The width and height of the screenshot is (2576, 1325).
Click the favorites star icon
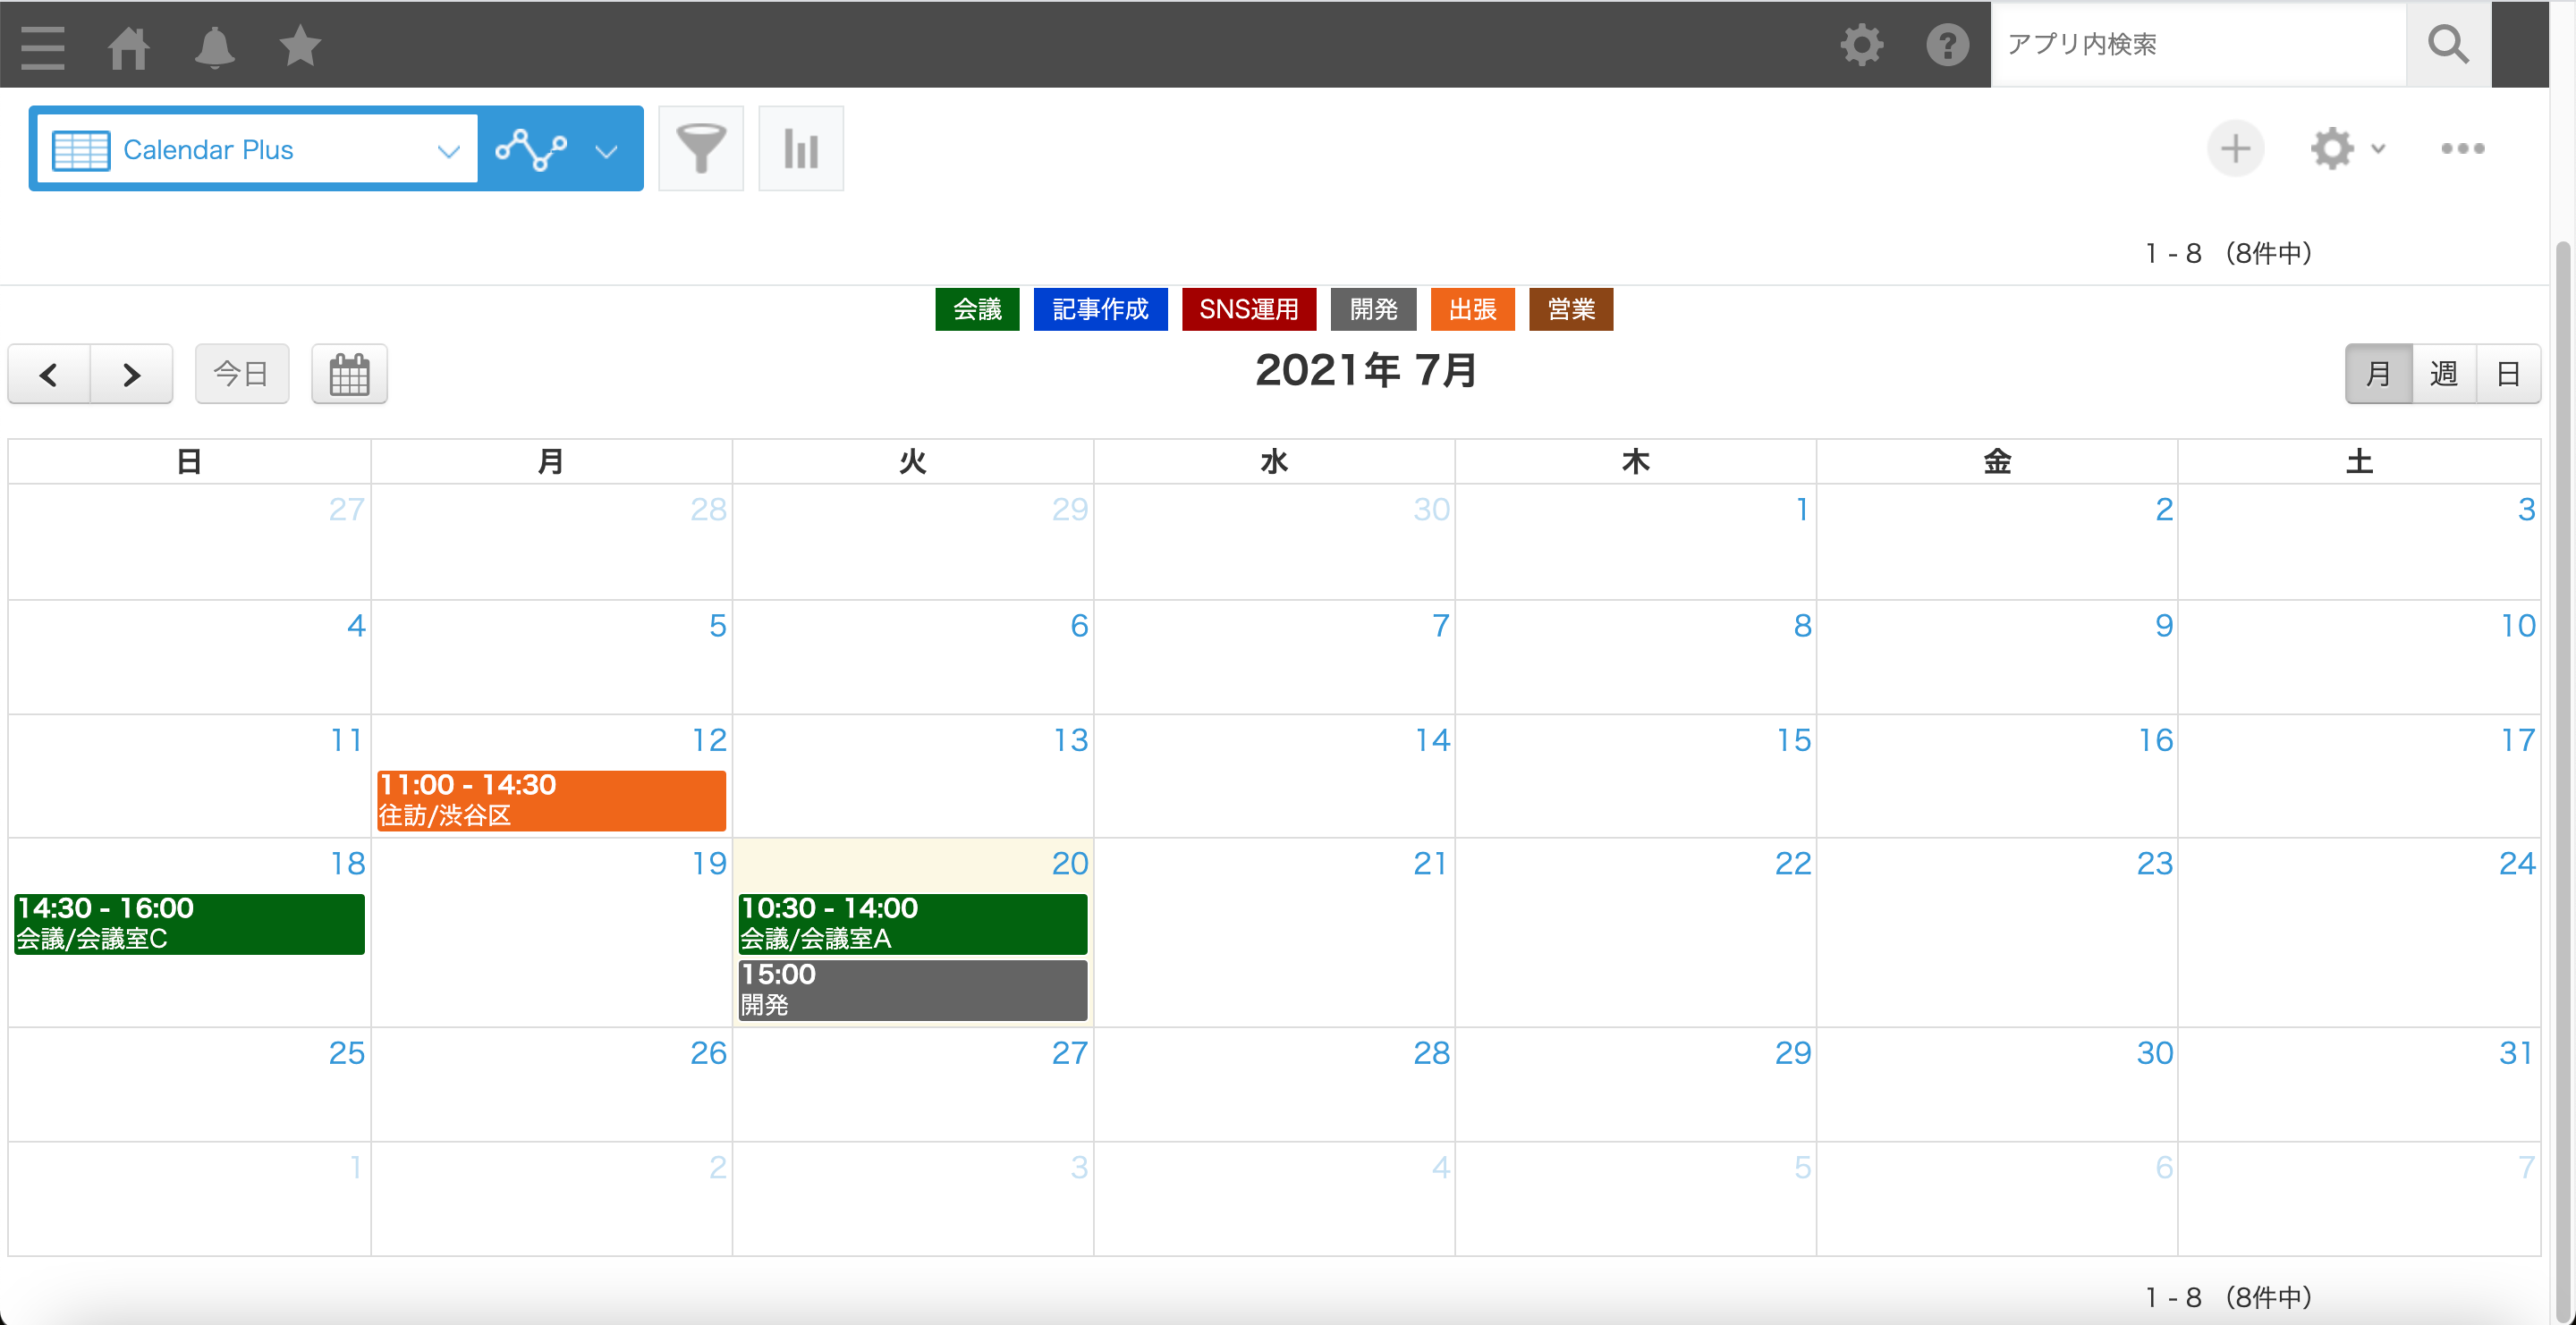pos(299,46)
